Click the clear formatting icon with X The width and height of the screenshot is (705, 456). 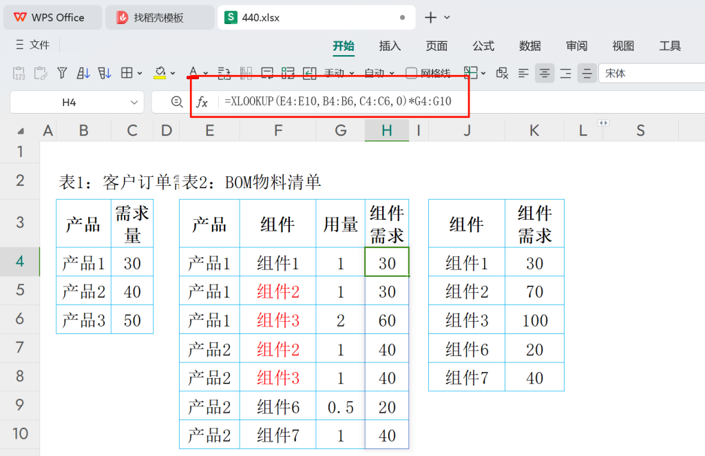(x=502, y=73)
